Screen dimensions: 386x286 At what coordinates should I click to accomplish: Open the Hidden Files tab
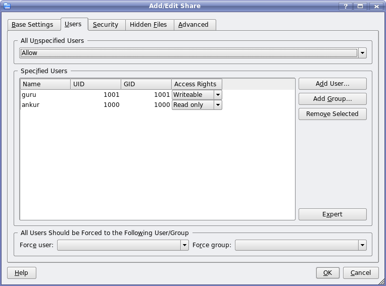(148, 25)
